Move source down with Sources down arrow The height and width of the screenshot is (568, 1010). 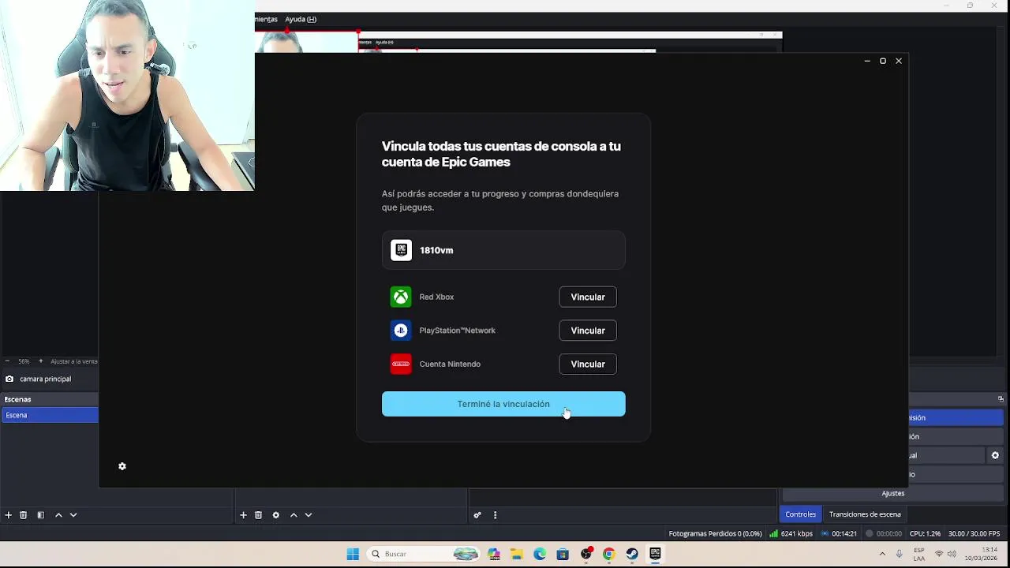(x=309, y=515)
